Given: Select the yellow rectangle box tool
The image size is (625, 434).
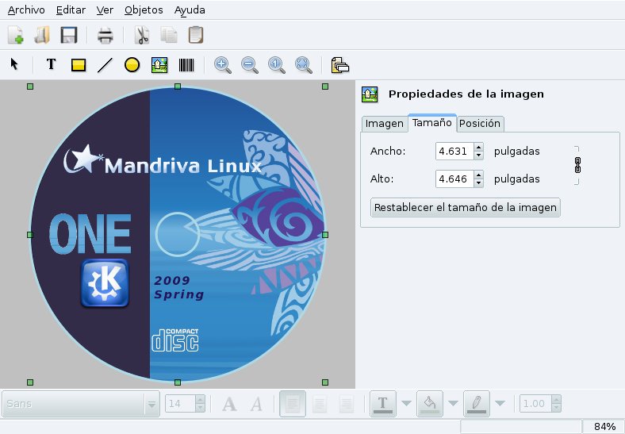Looking at the screenshot, I should click(x=78, y=64).
